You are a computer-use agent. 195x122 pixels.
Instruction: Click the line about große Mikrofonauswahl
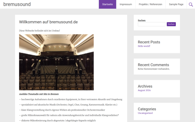click(x=69, y=115)
